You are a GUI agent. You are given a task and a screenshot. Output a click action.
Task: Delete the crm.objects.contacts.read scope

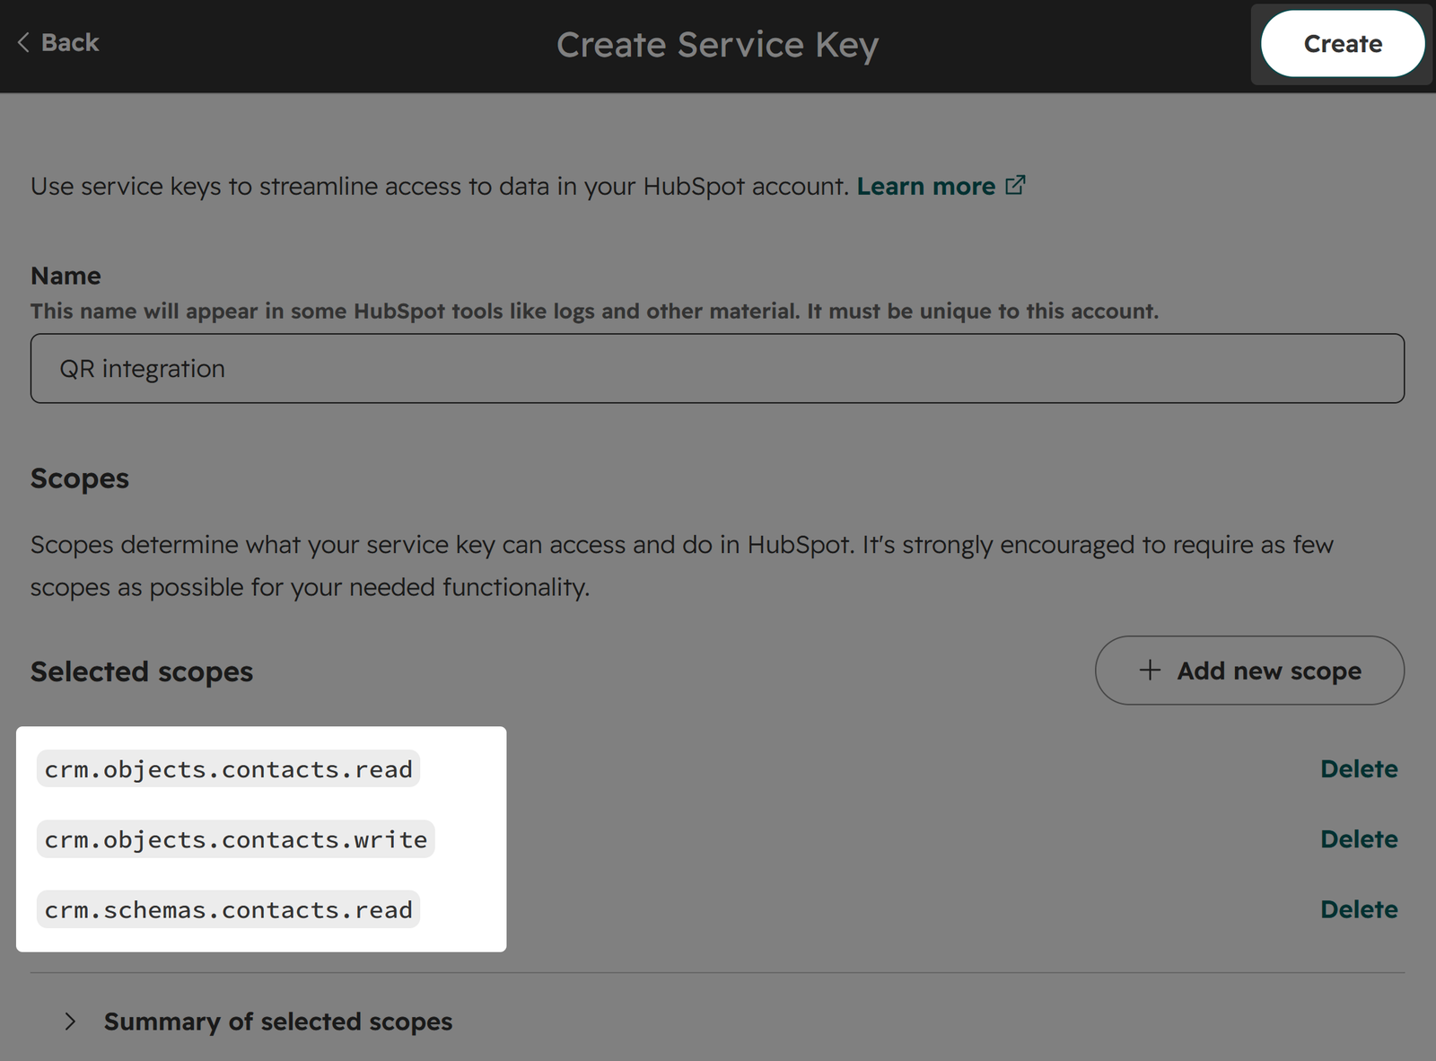tap(1359, 768)
